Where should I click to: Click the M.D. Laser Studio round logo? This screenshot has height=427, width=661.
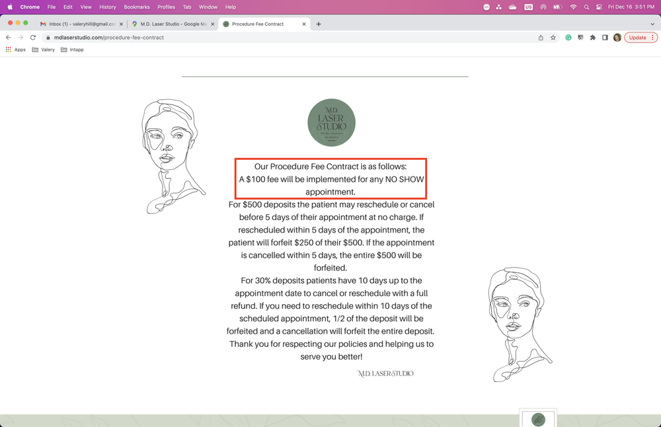(x=331, y=123)
